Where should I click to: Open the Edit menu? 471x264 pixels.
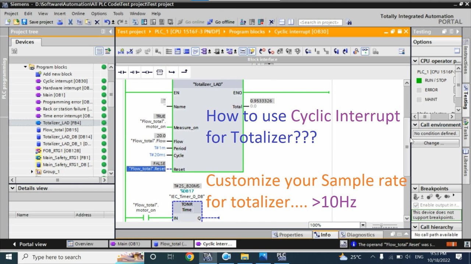click(28, 14)
